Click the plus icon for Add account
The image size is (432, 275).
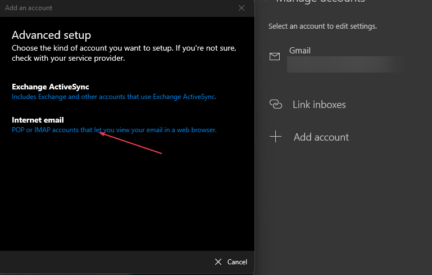(275, 137)
